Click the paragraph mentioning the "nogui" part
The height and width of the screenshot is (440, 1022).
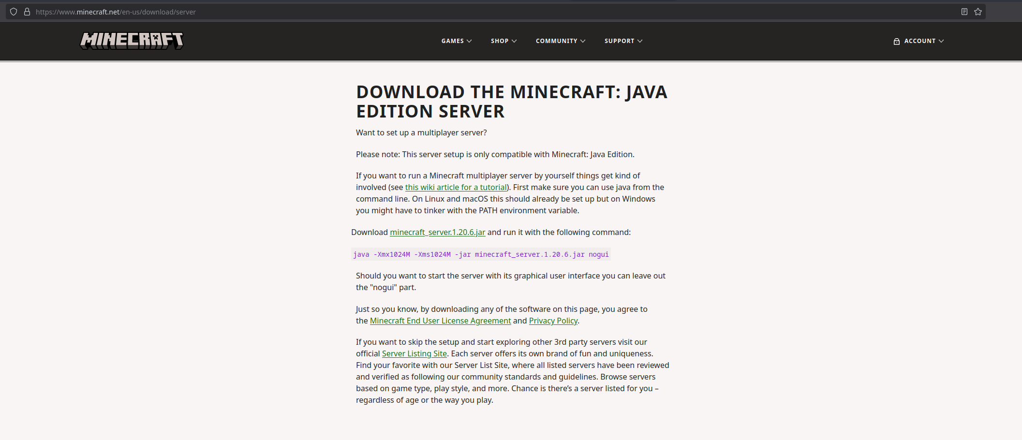pos(511,281)
